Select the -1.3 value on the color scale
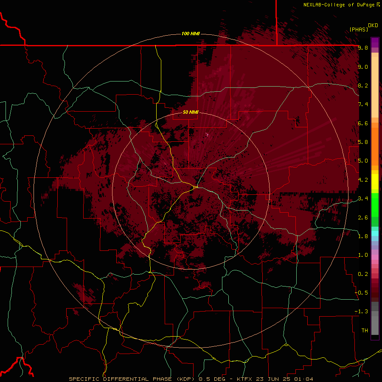This screenshot has height=382, width=382. click(x=361, y=312)
